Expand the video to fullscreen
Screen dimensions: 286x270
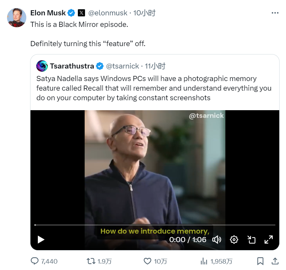269,240
